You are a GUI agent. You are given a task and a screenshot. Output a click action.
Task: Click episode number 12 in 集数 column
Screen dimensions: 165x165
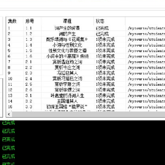pos(10,90)
